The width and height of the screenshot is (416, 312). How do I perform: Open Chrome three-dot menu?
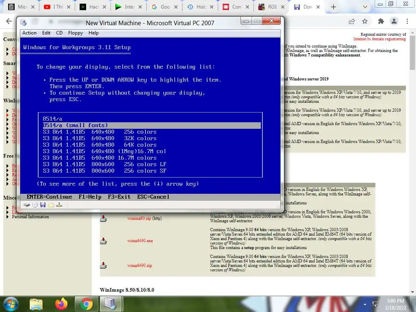pos(407,21)
